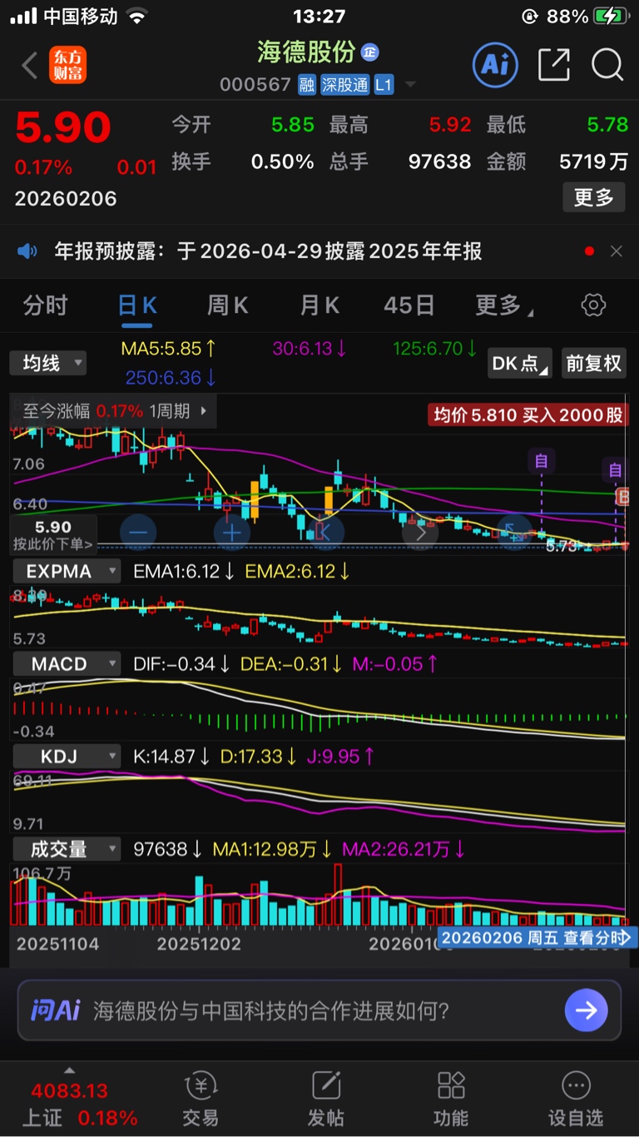The width and height of the screenshot is (639, 1137).
Task: Tap the 更多 quote details button
Action: tap(594, 197)
